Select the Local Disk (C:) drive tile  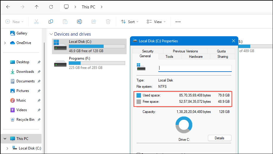click(x=89, y=46)
